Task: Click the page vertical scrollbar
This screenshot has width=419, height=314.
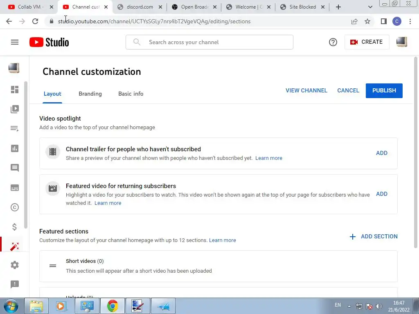Action: click(416, 152)
